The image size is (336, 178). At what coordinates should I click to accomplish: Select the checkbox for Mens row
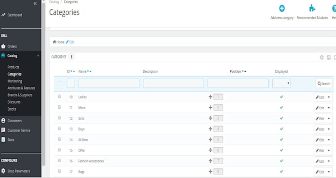coord(59,107)
